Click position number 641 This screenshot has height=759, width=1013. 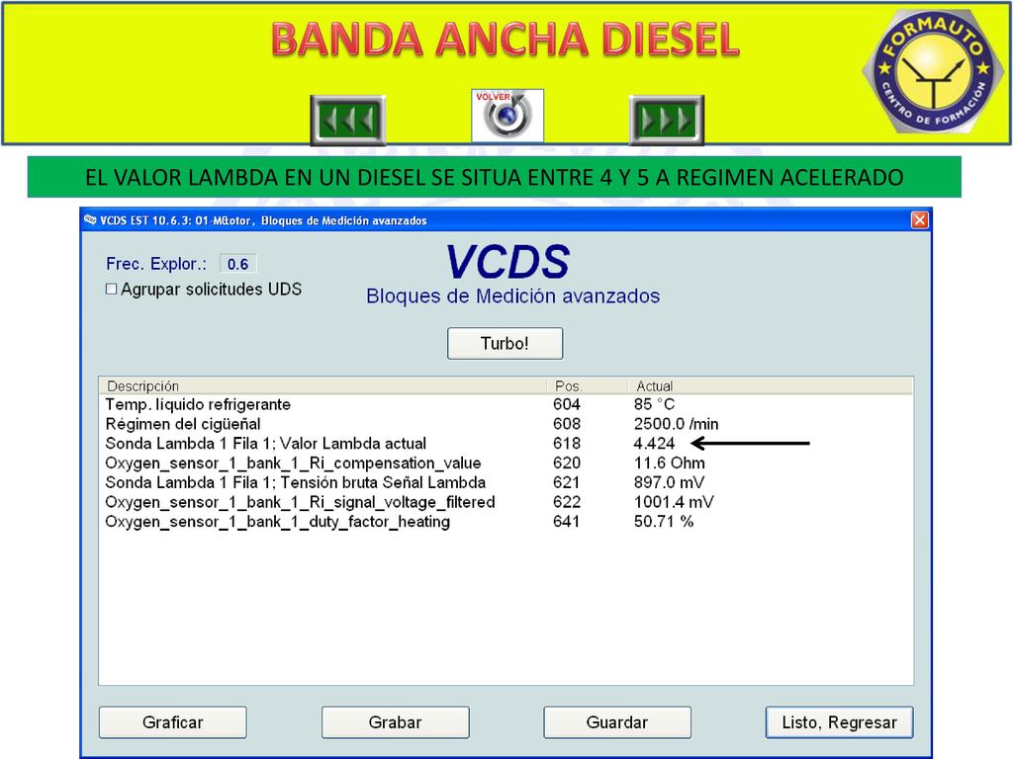[x=567, y=522]
